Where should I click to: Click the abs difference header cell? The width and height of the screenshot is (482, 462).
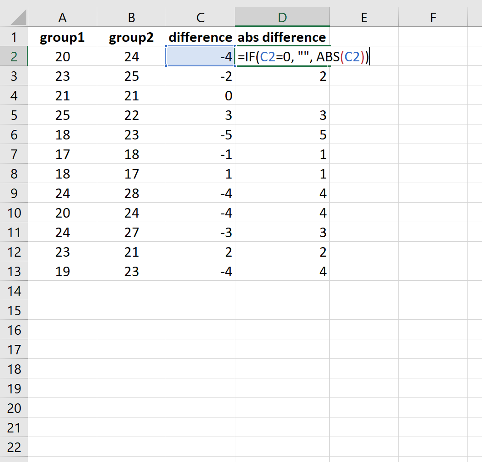point(283,37)
